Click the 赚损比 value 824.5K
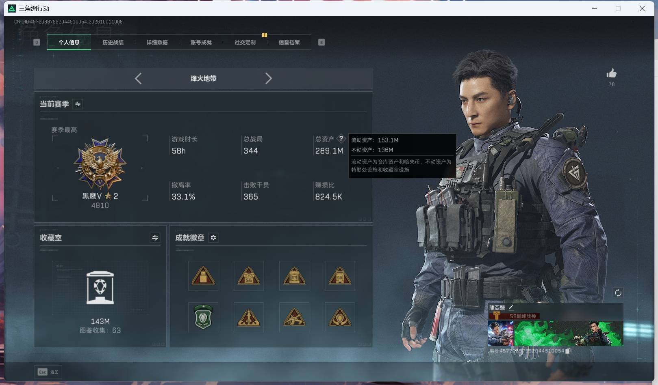The height and width of the screenshot is (385, 658). coord(328,197)
